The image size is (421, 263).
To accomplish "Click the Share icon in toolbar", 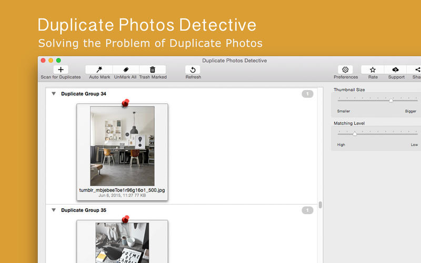I will (417, 70).
